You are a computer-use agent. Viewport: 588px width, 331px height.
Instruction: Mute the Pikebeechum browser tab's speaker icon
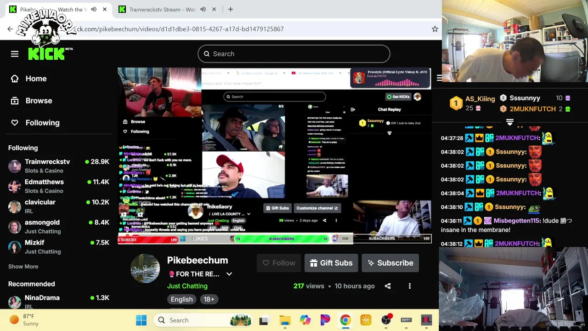(94, 9)
